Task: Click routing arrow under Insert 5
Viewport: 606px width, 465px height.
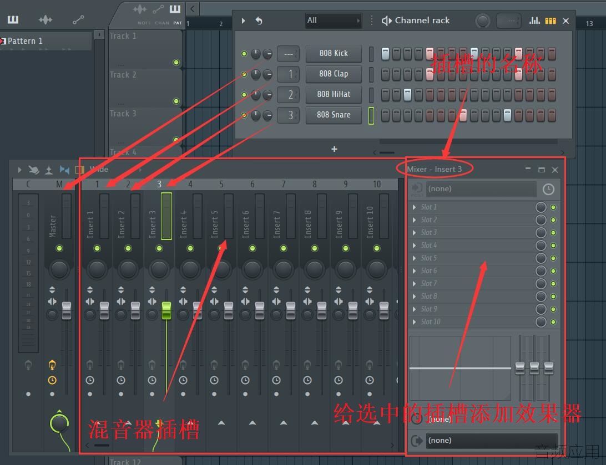Action: [x=221, y=423]
